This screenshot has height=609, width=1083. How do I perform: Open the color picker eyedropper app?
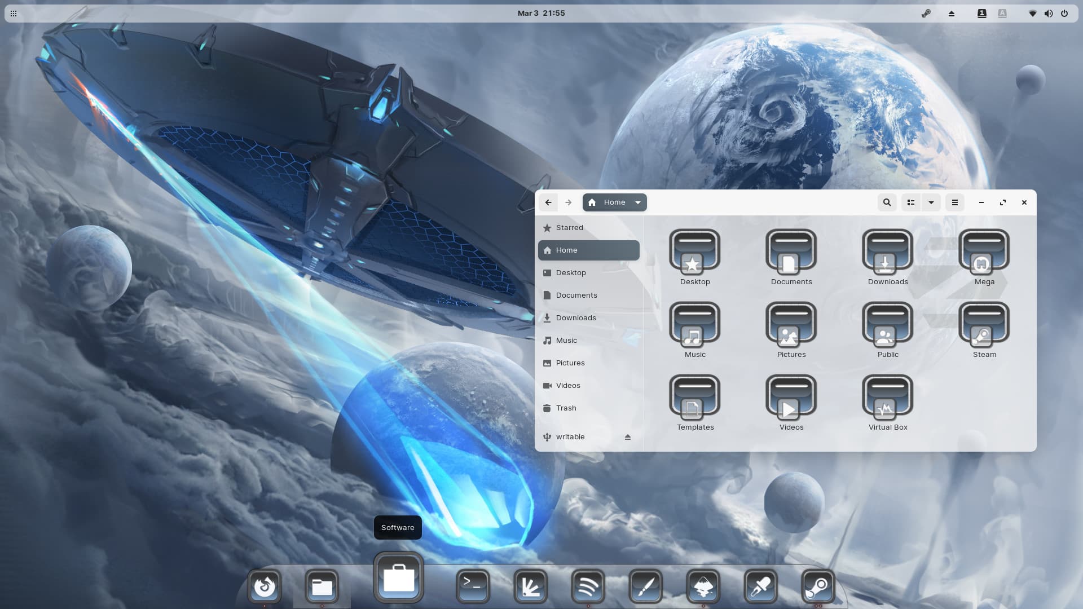tap(760, 587)
